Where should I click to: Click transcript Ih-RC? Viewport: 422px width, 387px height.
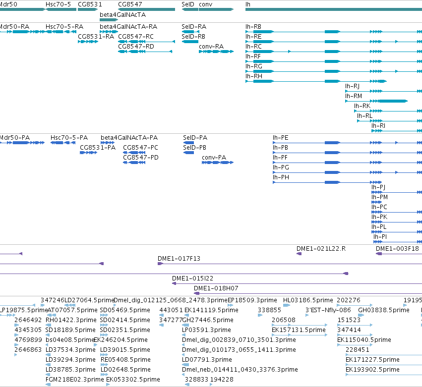coord(253,47)
